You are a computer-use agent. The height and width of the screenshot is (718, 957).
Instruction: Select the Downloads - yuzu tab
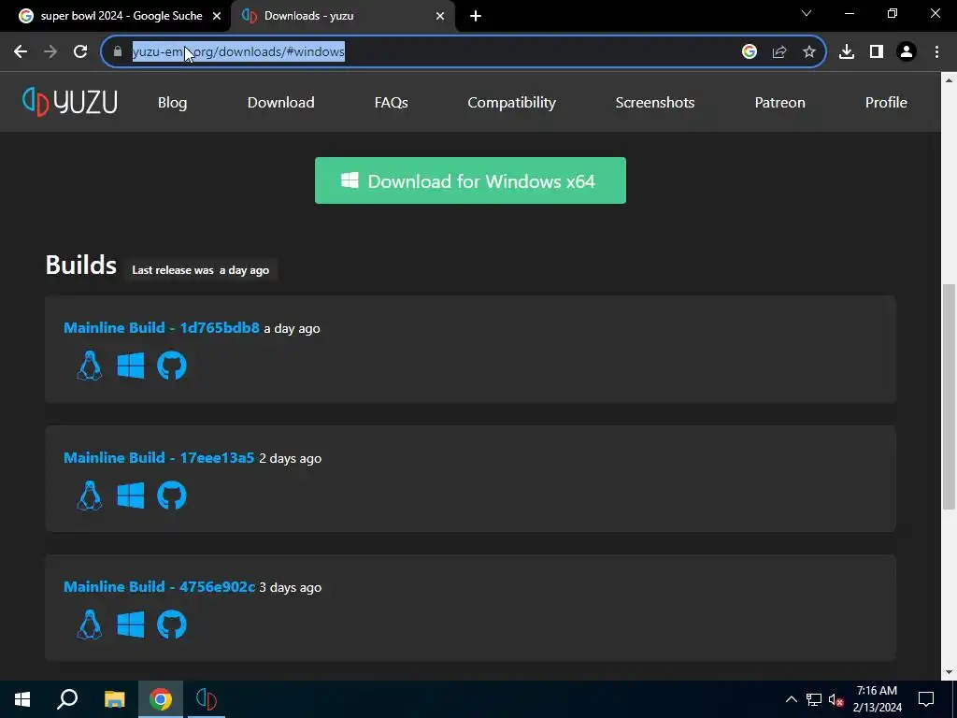click(342, 16)
